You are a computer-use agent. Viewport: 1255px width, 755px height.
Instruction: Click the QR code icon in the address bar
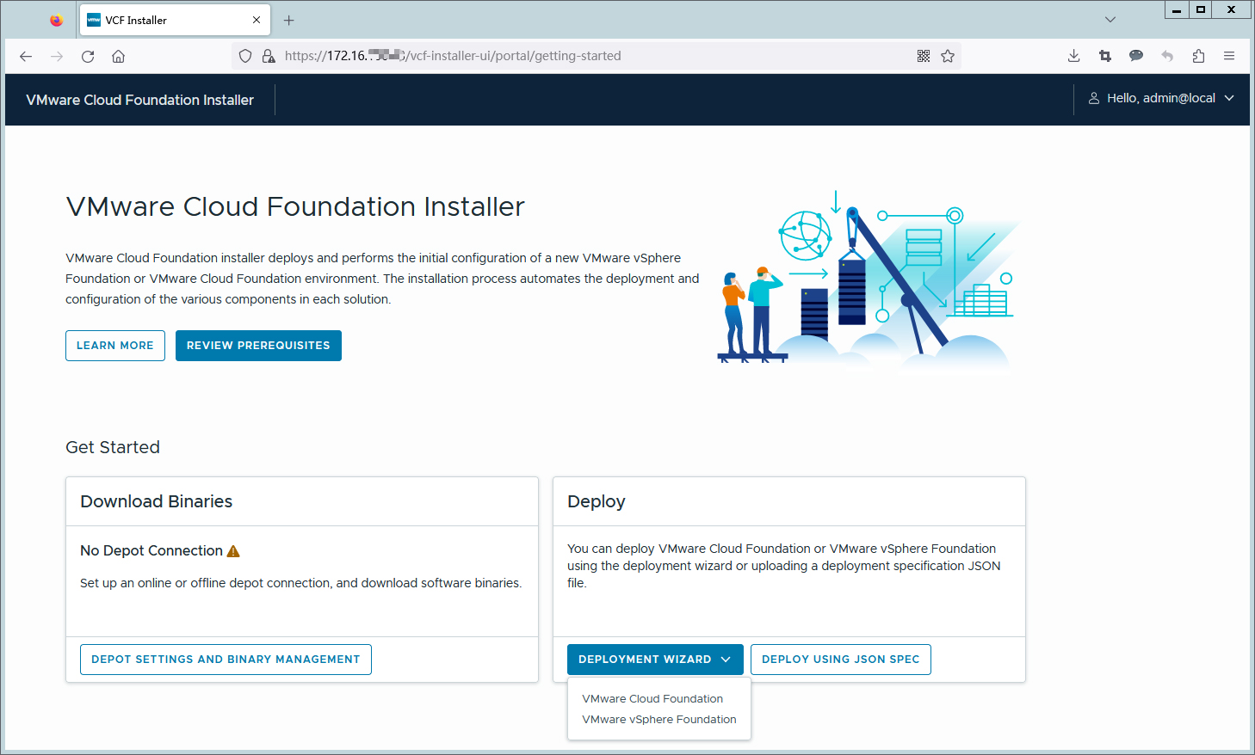click(x=924, y=56)
